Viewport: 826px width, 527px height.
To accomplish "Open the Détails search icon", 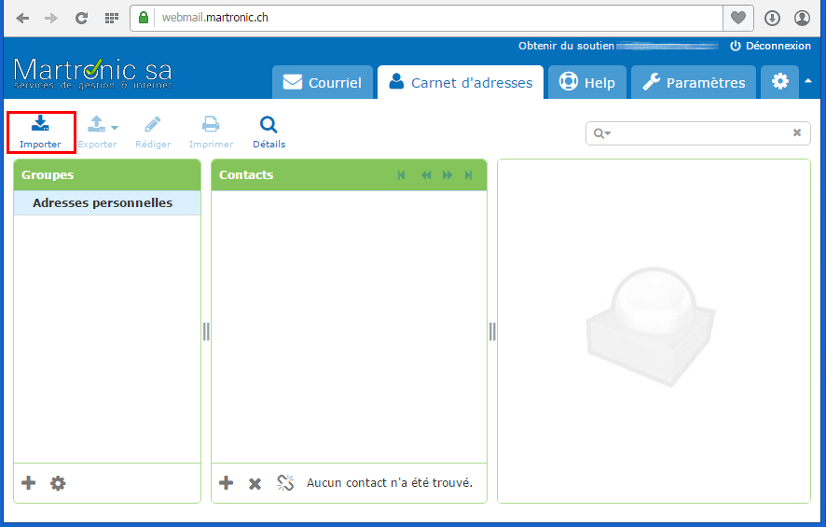I will click(268, 132).
